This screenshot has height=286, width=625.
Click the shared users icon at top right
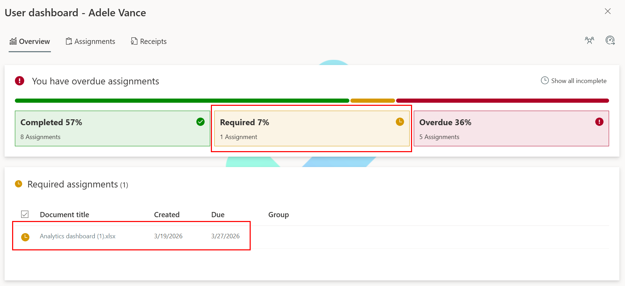(x=590, y=40)
